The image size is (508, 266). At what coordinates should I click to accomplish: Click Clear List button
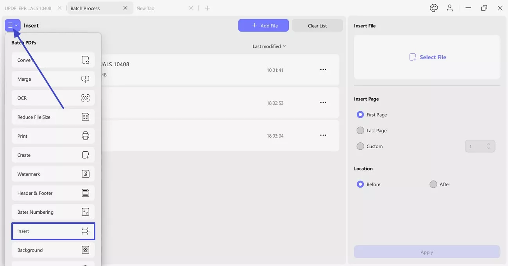tap(317, 25)
